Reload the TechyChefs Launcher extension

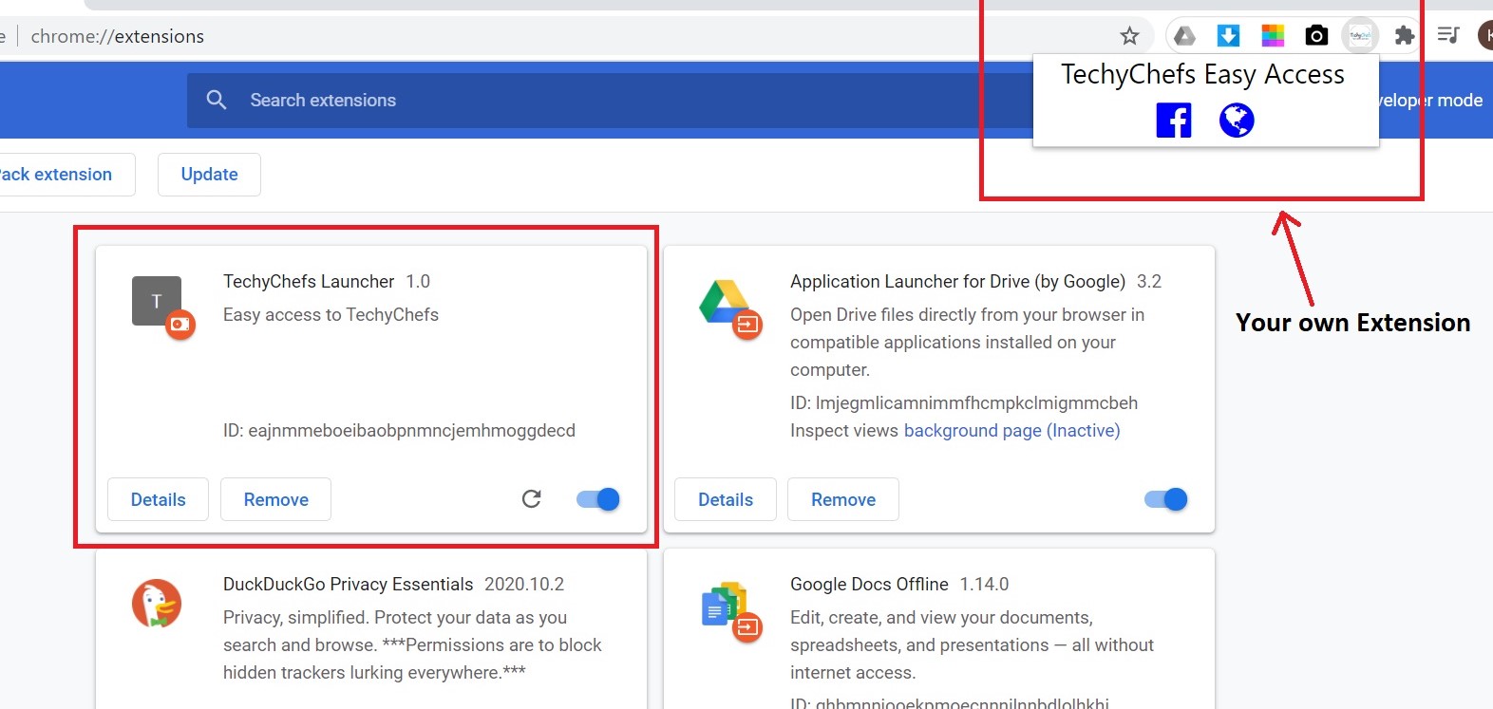click(532, 499)
